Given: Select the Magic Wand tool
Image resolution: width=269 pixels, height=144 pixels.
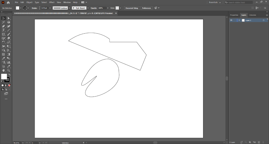Looking at the screenshot, I should pyautogui.click(x=3, y=22).
